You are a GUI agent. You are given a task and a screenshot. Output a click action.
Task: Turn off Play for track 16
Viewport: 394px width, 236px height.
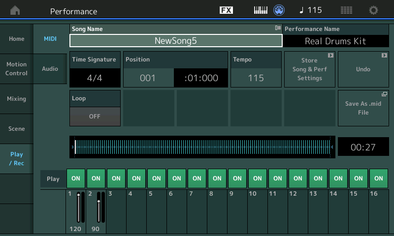(379, 178)
